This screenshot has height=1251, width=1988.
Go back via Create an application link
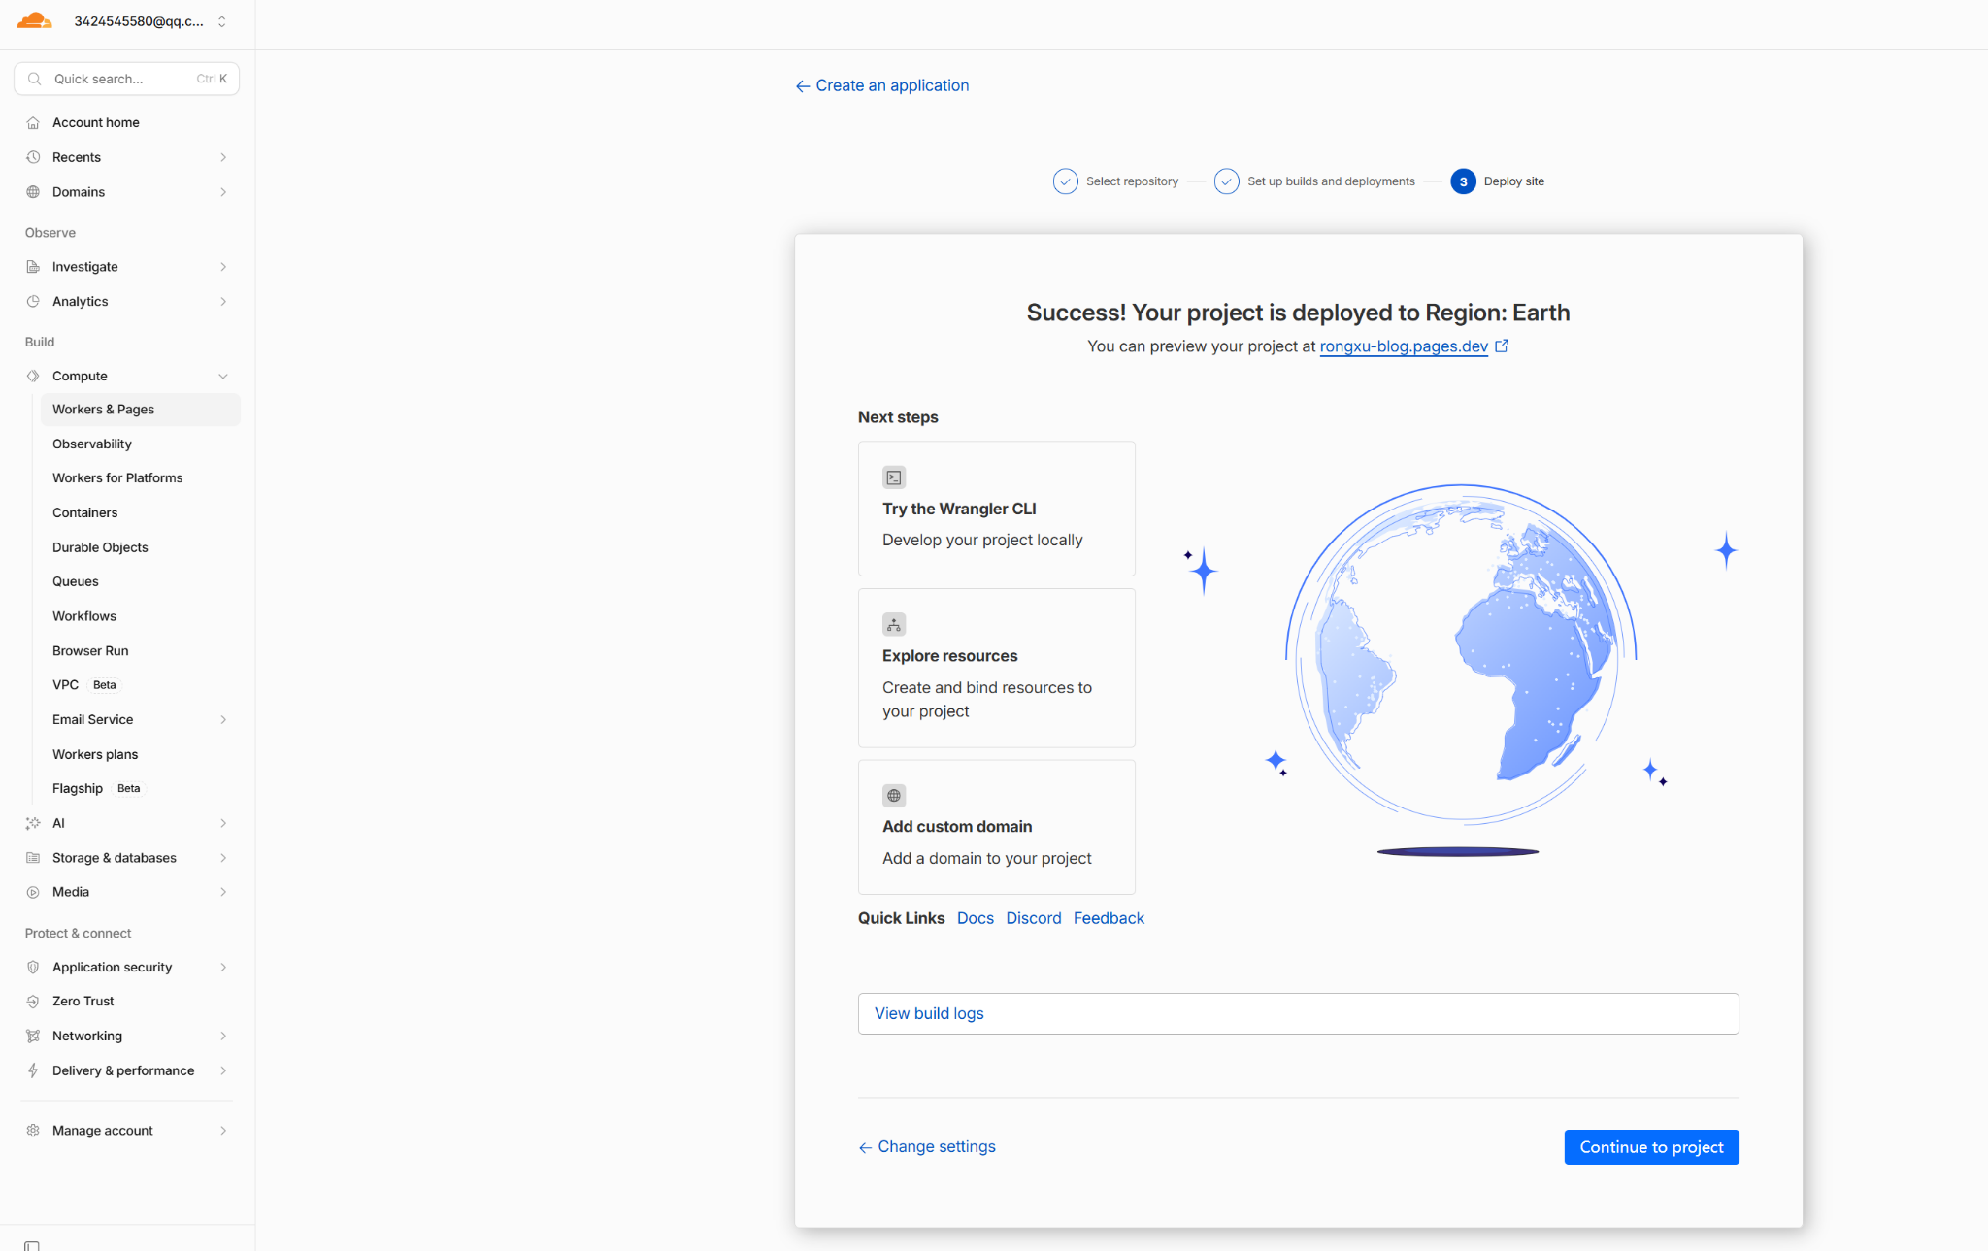pos(882,85)
